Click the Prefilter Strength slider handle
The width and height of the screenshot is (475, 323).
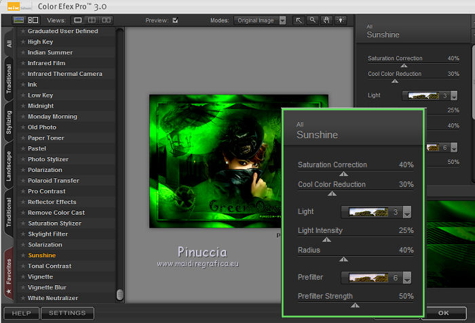[x=355, y=305]
